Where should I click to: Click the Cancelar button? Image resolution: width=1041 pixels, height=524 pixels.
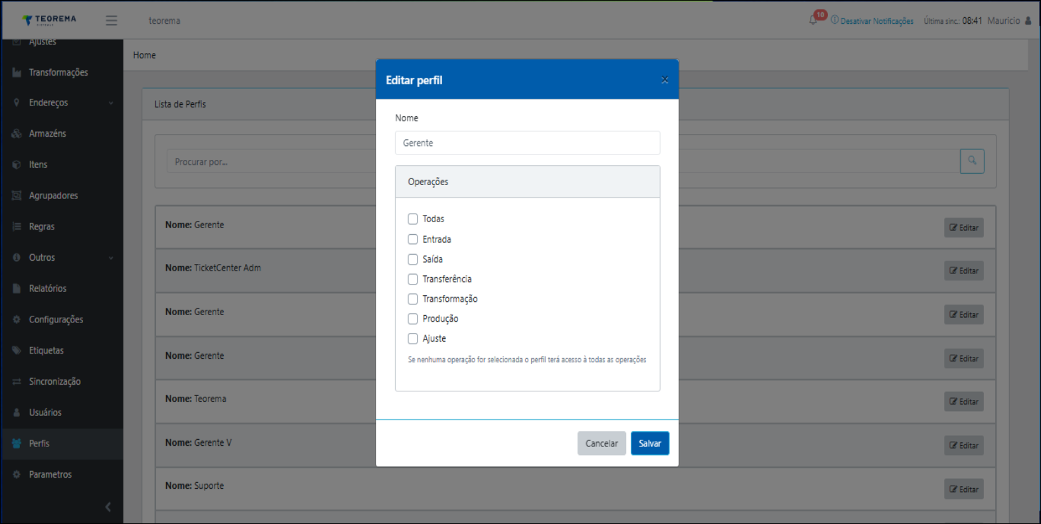(601, 444)
